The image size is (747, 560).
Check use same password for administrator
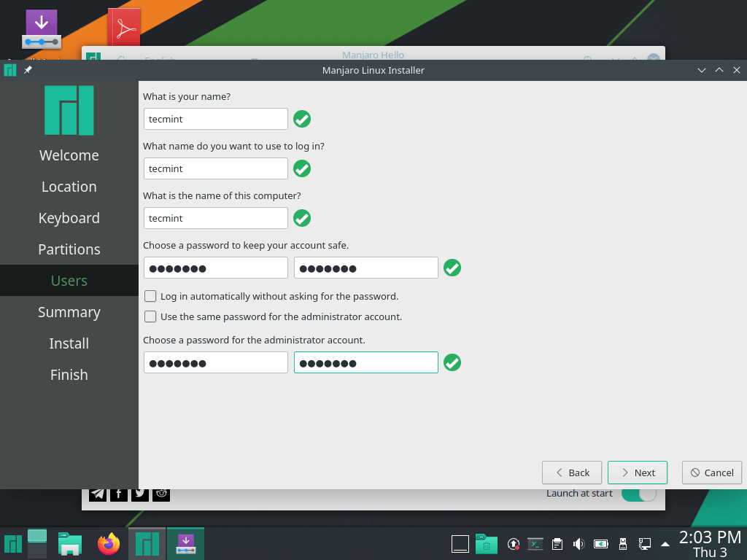click(x=150, y=316)
